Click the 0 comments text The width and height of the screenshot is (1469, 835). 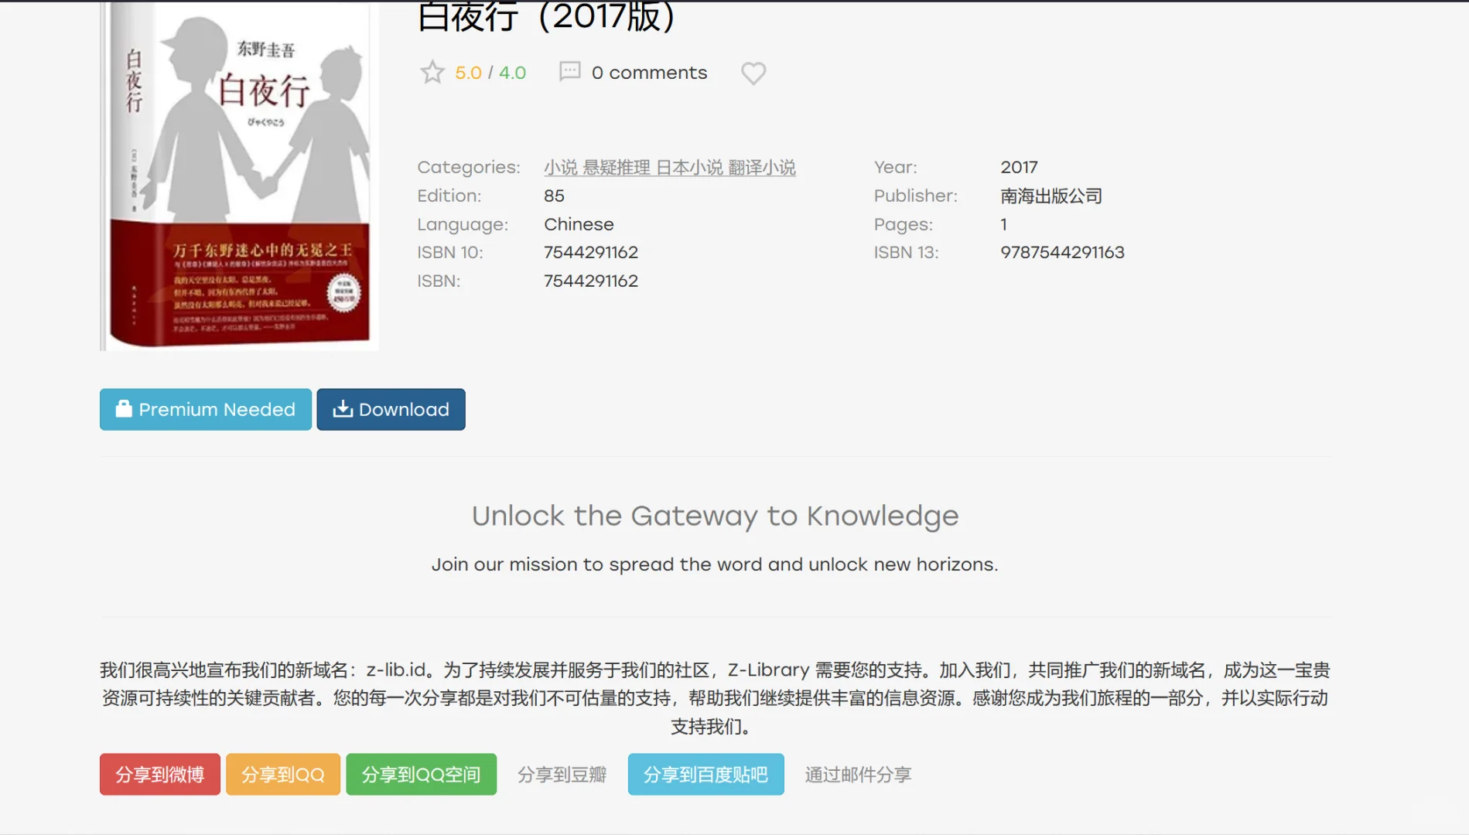(649, 73)
